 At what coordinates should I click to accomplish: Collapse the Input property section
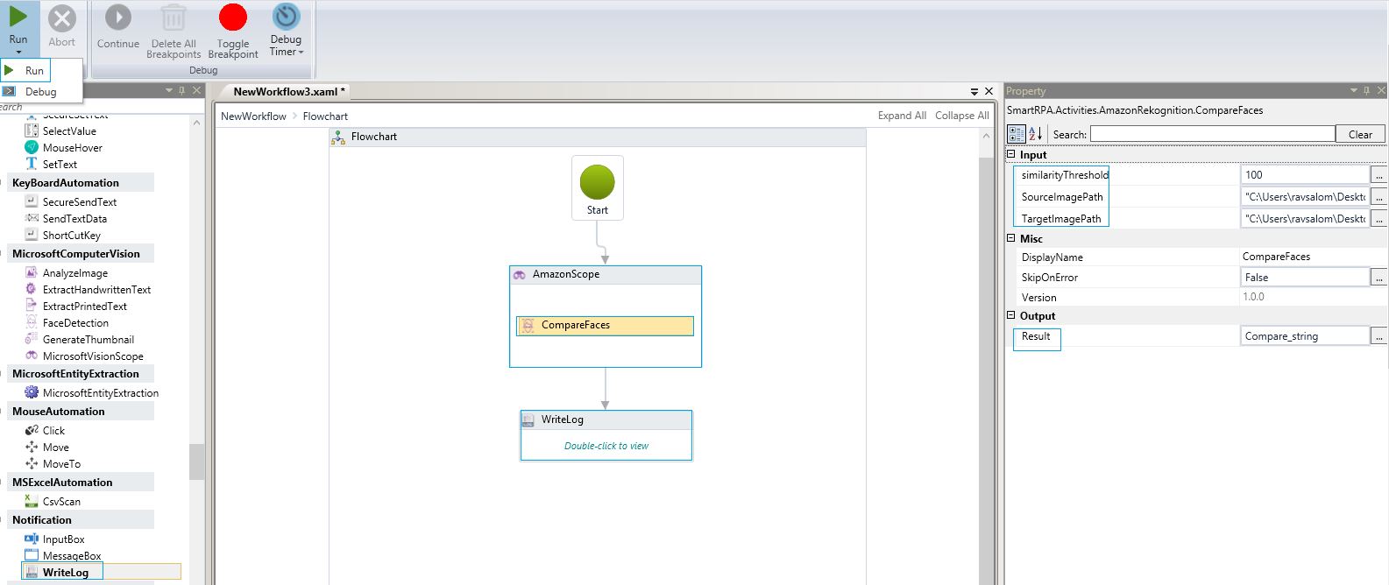(1011, 154)
